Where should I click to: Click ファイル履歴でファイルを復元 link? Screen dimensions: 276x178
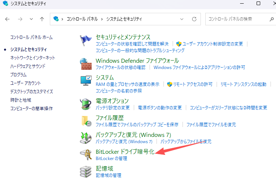pyautogui.click(x=211, y=125)
